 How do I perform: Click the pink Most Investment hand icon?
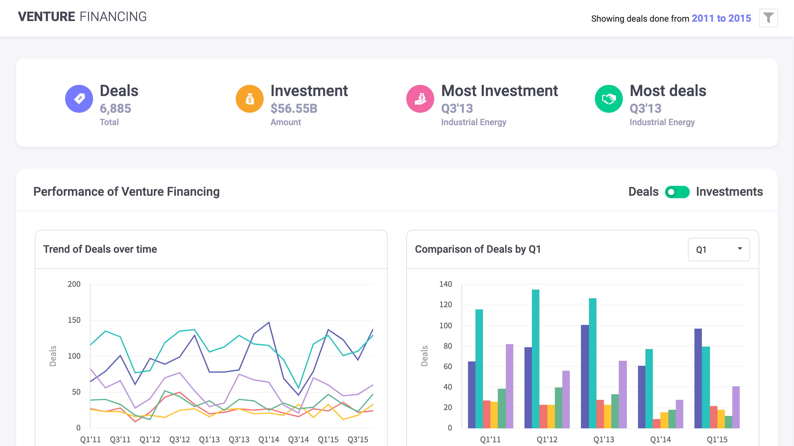(420, 99)
